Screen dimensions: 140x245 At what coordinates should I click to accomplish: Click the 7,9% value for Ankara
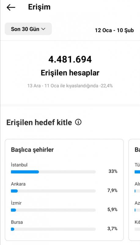pyautogui.click(x=112, y=190)
